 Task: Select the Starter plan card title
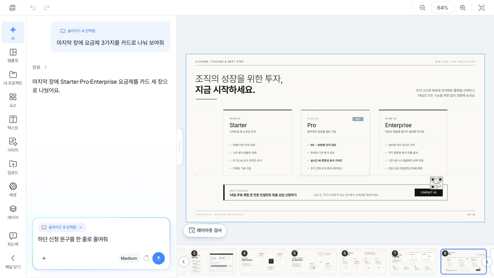click(238, 125)
